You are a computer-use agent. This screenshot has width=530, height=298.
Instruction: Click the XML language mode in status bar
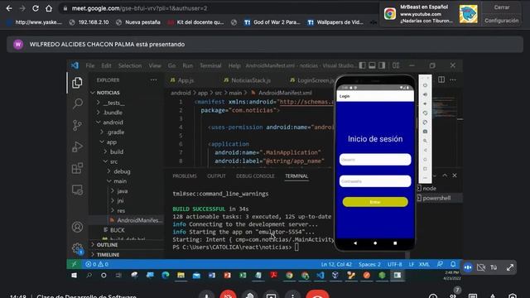(x=424, y=264)
